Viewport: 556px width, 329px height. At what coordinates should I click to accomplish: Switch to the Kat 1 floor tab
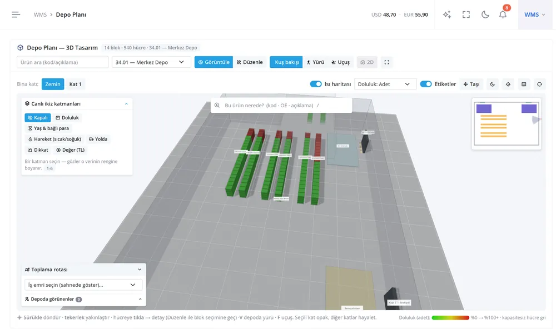pyautogui.click(x=75, y=84)
